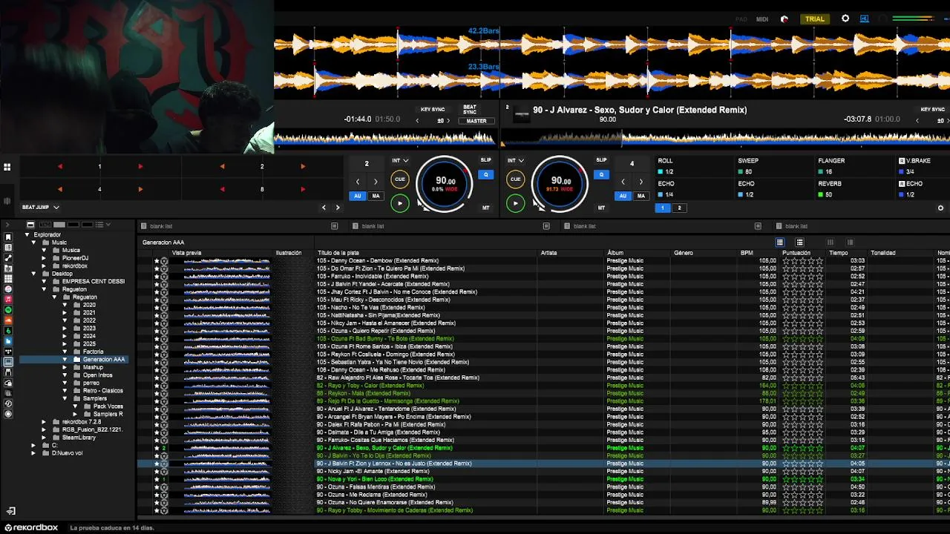
Task: Toggle quantize Q on deck 2
Action: coord(602,175)
